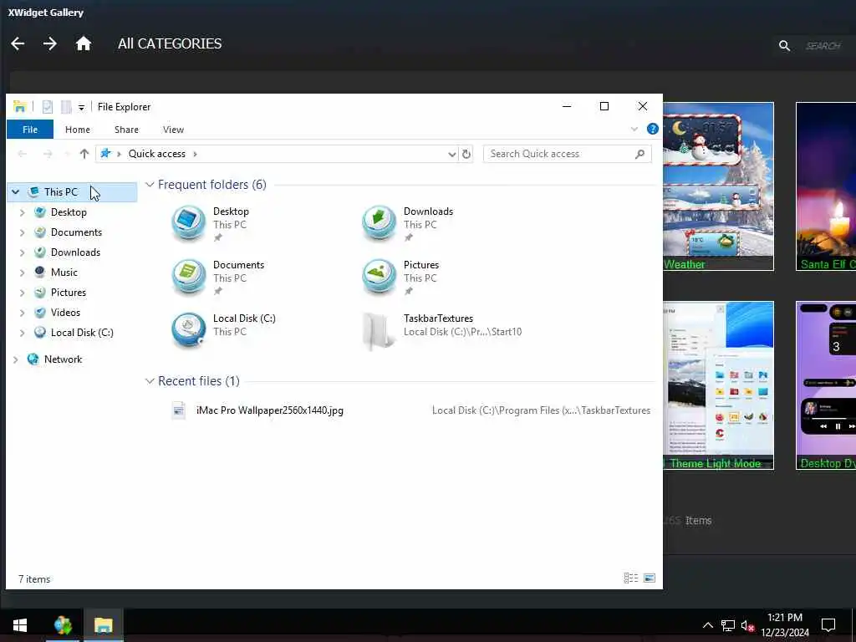
Task: Open the Windows Start menu
Action: point(20,625)
